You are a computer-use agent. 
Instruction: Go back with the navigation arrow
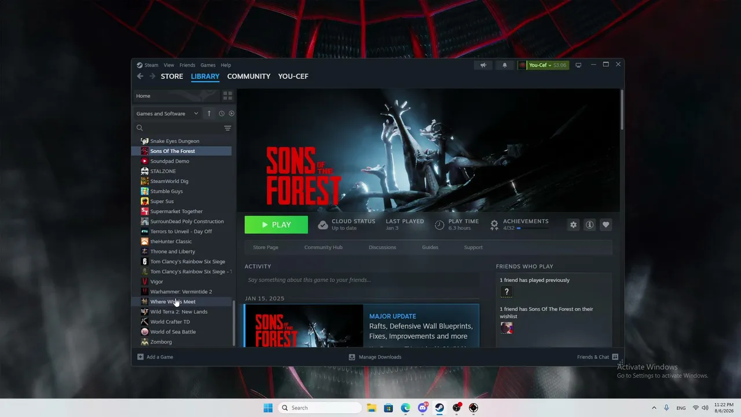click(140, 76)
